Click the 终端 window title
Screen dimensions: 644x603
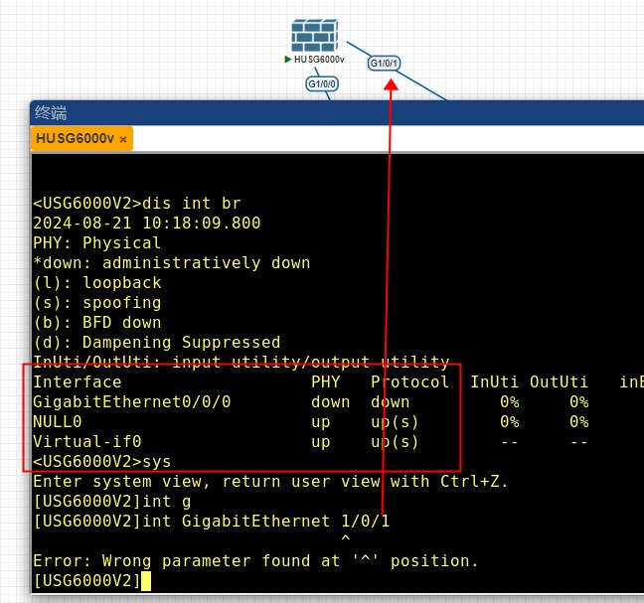point(51,112)
